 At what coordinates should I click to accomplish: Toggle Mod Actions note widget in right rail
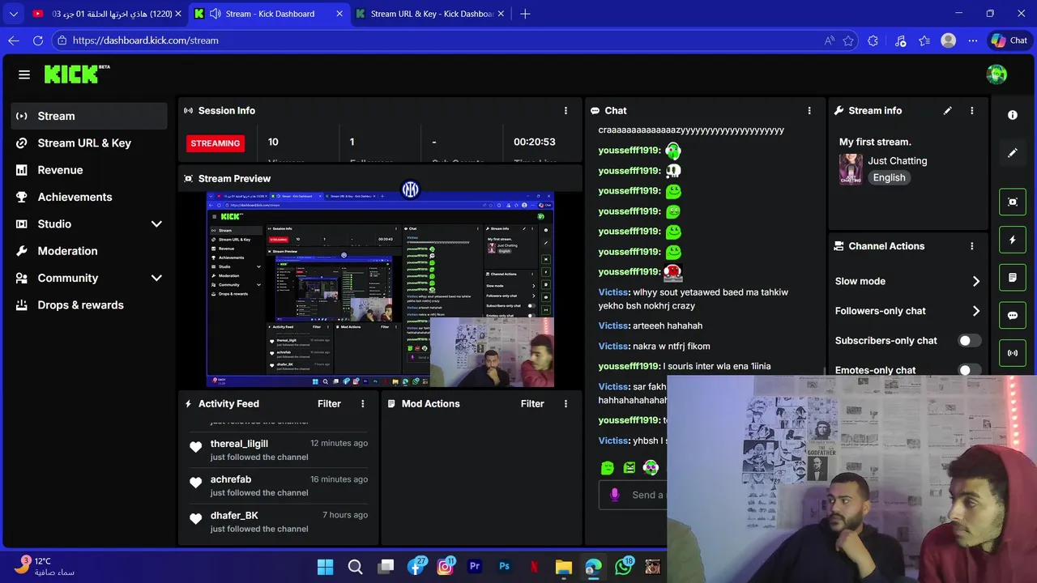[x=1013, y=278]
